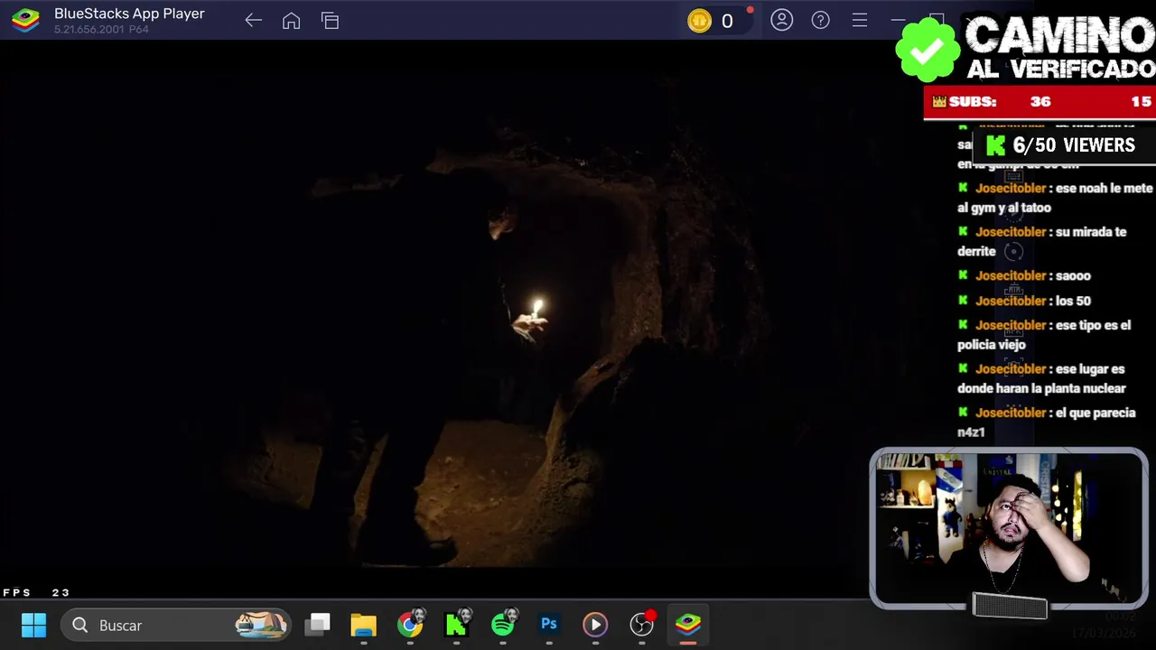Switch to Spotify in the taskbar

pyautogui.click(x=503, y=625)
